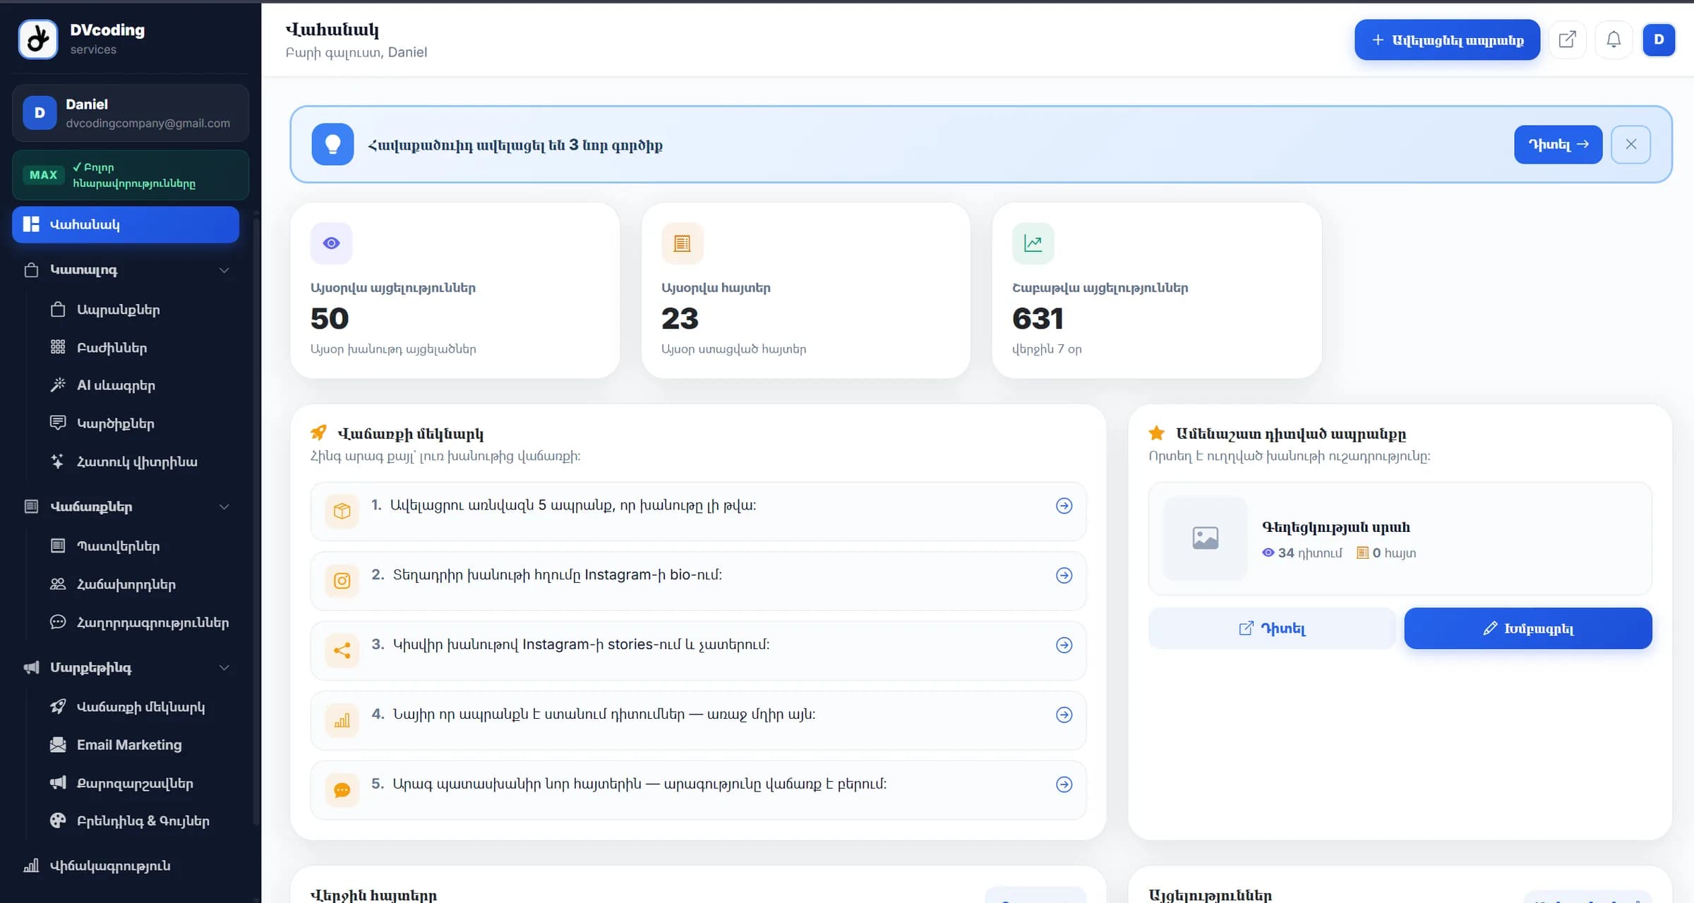This screenshot has height=903, width=1694.
Task: Click the Կատալոգ bag icon
Action: click(x=31, y=270)
